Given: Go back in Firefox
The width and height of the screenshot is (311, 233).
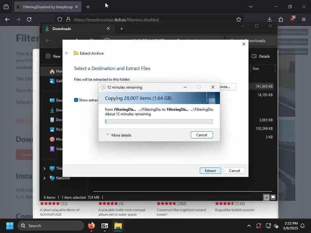Looking at the screenshot, I should pos(7,19).
